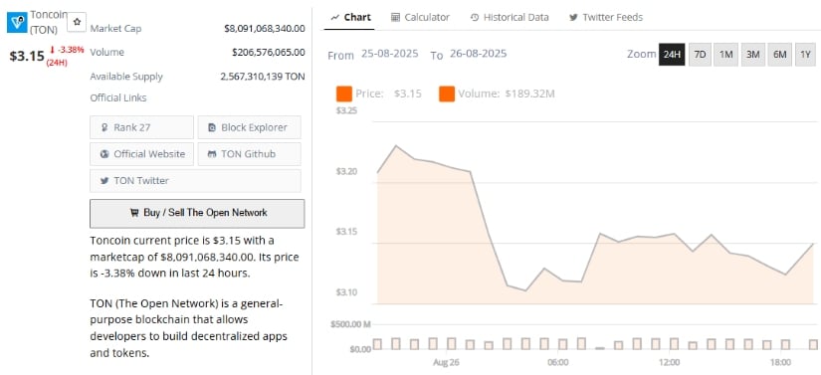This screenshot has height=375, width=821.
Task: Click the Buy / Sell The Open Network button
Action: coord(197,214)
